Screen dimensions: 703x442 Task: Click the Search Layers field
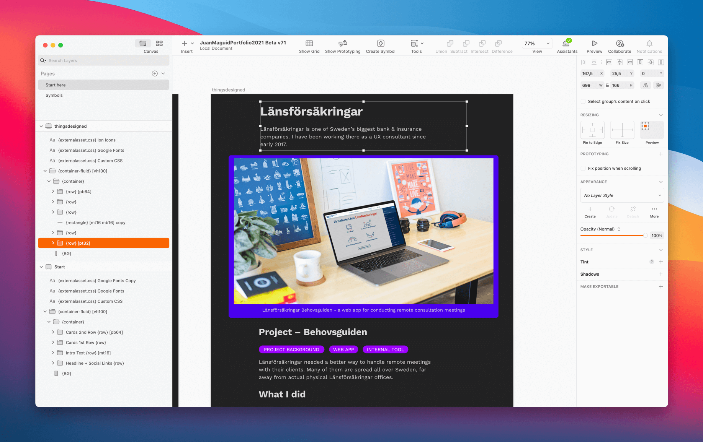click(x=103, y=60)
